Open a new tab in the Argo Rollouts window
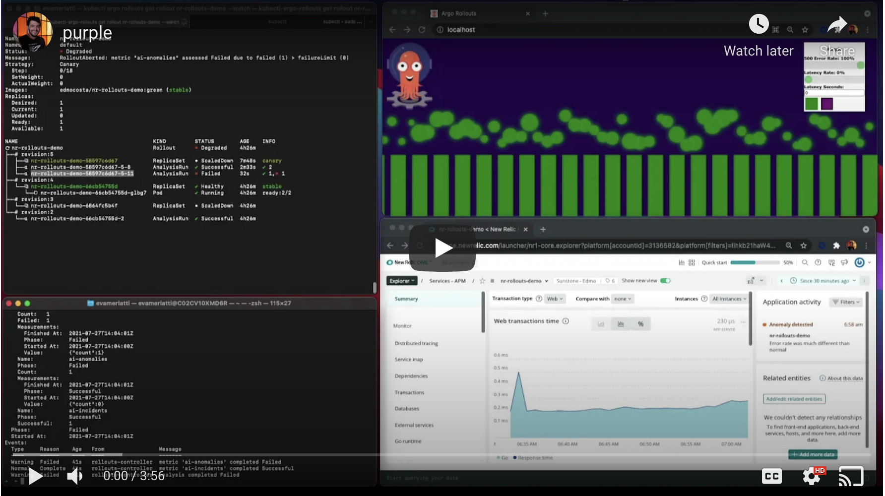 pos(545,13)
